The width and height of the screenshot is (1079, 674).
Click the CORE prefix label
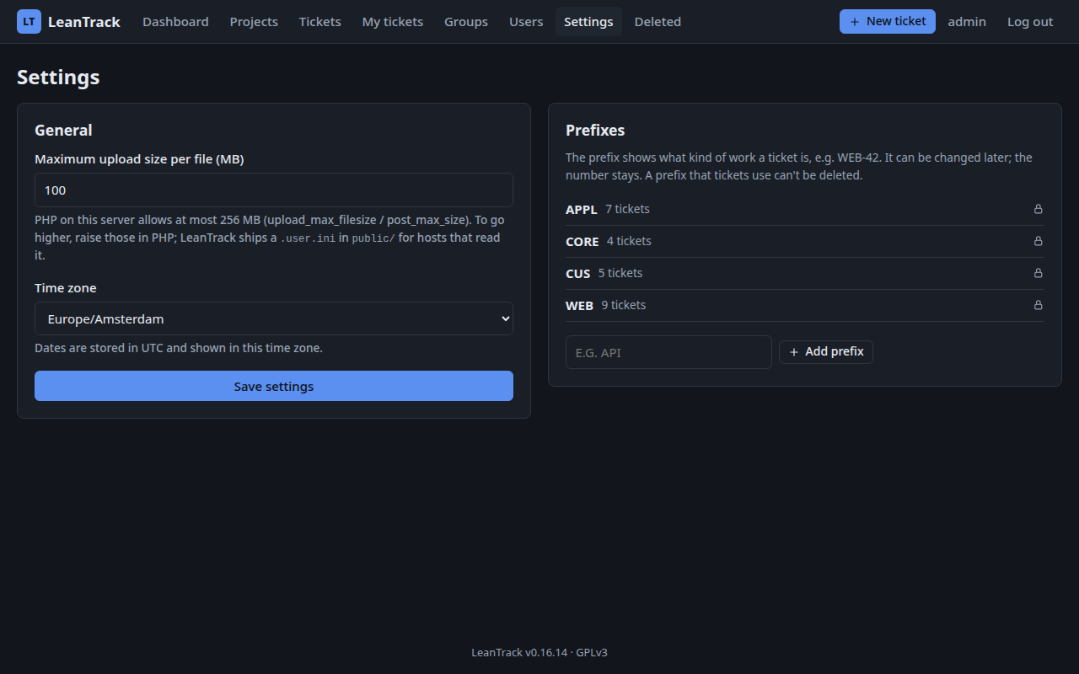[x=582, y=242]
